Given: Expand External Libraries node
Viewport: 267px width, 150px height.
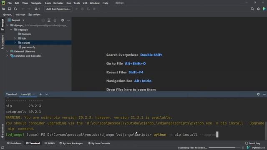Looking at the screenshot, I should (x=7, y=51).
